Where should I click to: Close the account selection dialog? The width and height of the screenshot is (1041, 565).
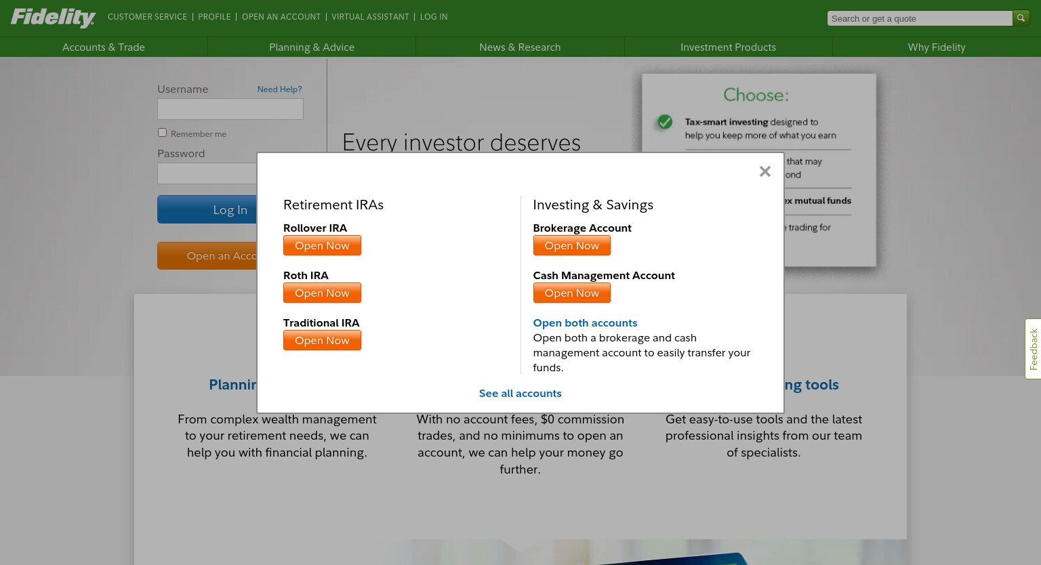click(765, 171)
